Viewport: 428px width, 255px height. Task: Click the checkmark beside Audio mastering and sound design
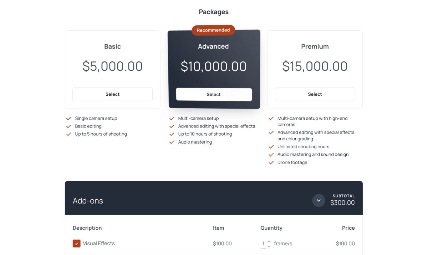tap(271, 154)
